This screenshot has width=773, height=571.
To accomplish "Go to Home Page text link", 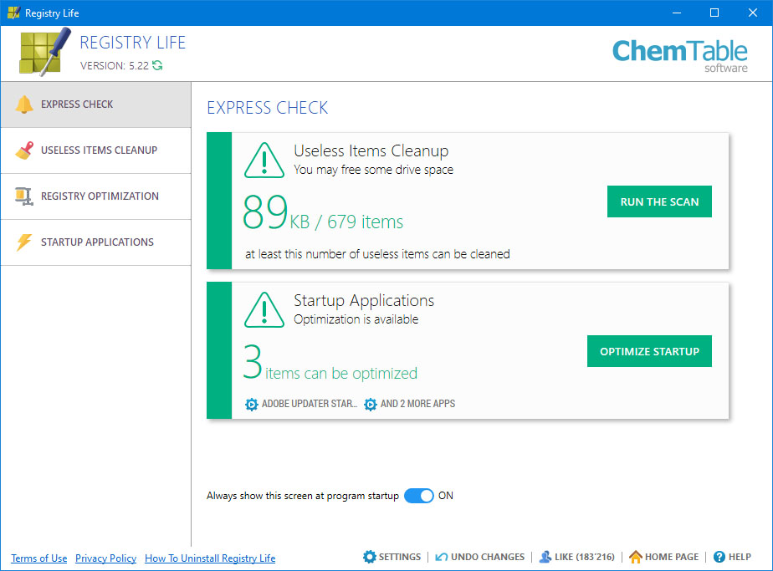I will click(672, 557).
